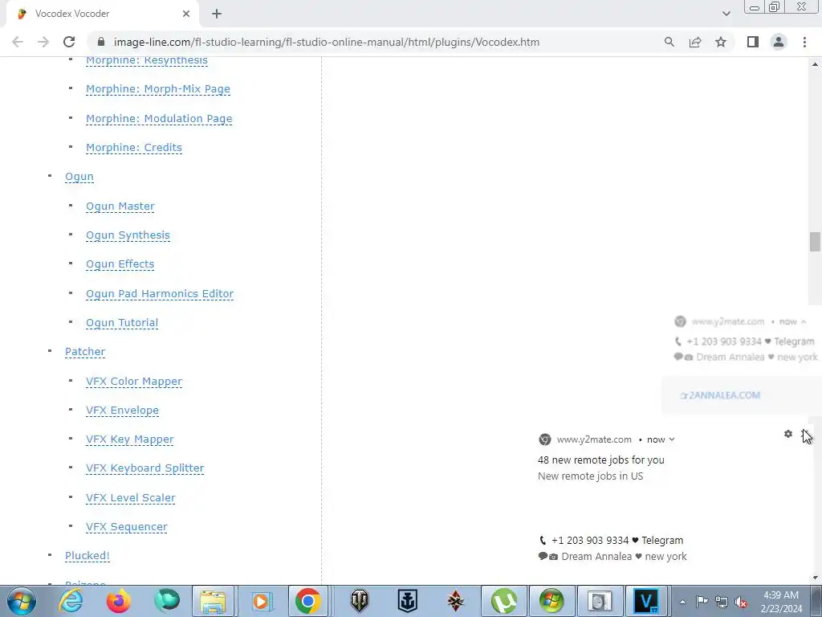Click the page vertical scrollbar thumb
The height and width of the screenshot is (617, 822).
coord(814,242)
